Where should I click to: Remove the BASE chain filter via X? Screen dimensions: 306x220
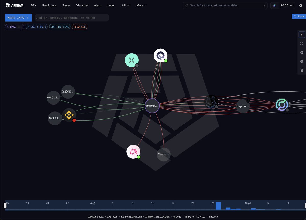point(8,27)
